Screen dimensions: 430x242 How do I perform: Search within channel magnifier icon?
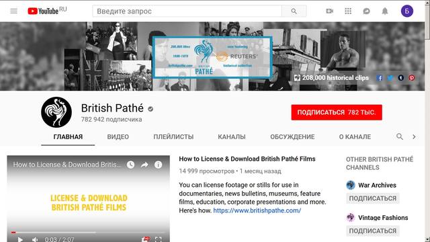(400, 136)
